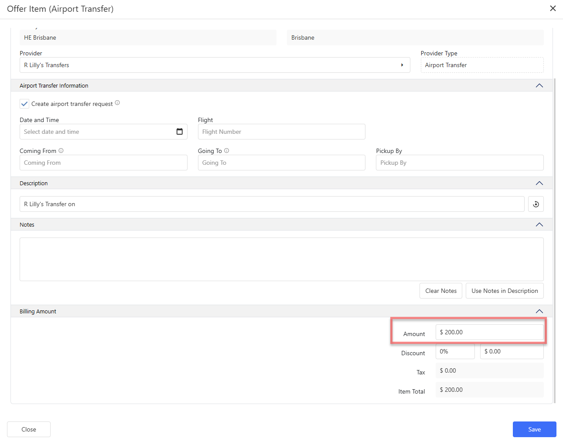Click the info icon next to Create airport transfer request
Screen dimensions: 563x445
[117, 103]
